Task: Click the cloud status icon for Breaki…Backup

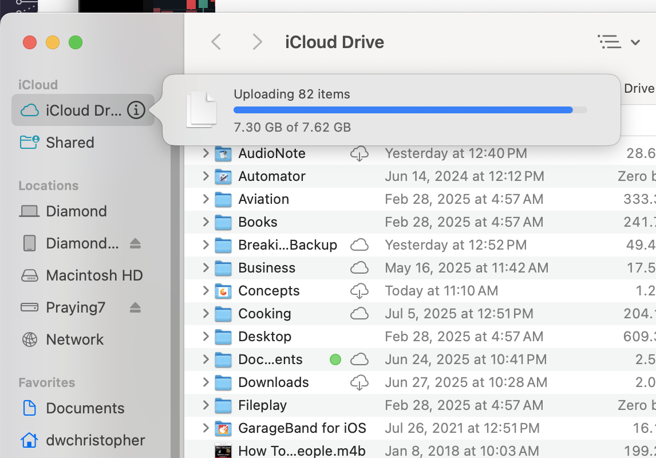Action: 359,244
